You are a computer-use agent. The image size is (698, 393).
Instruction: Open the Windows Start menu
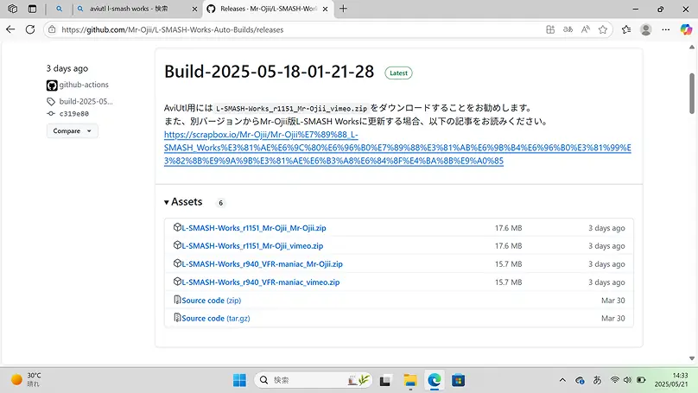click(239, 380)
